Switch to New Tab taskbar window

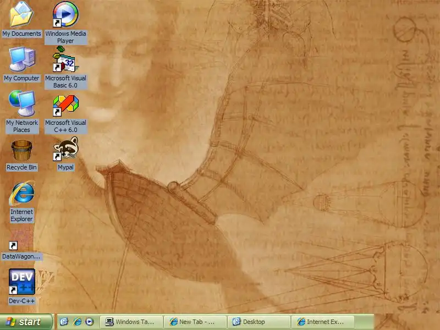click(x=195, y=322)
